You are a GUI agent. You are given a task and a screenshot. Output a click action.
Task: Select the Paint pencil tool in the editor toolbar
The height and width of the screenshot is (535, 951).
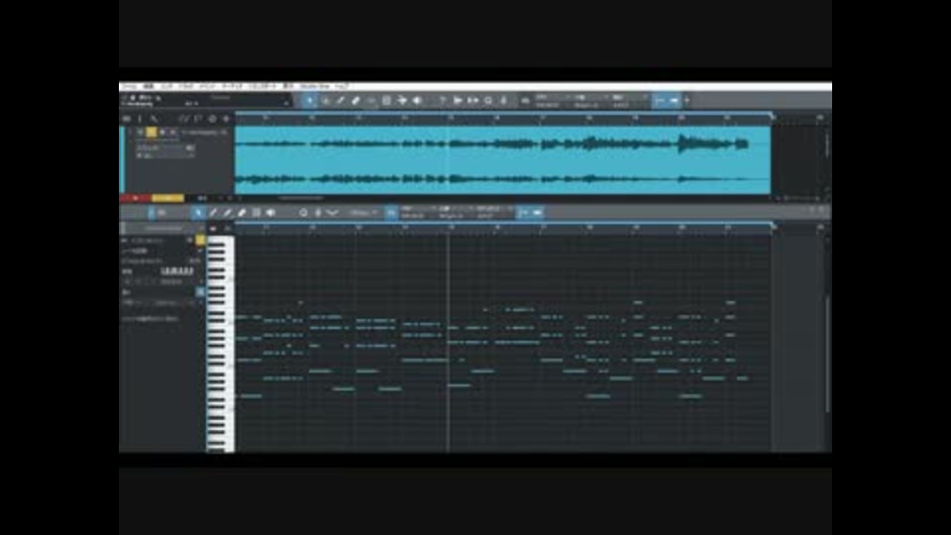tap(213, 213)
